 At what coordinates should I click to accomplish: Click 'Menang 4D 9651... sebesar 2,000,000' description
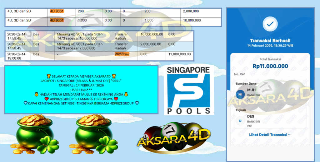pos(80,46)
